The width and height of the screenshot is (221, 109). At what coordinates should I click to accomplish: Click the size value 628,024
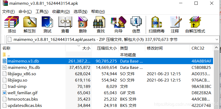tap(83, 74)
